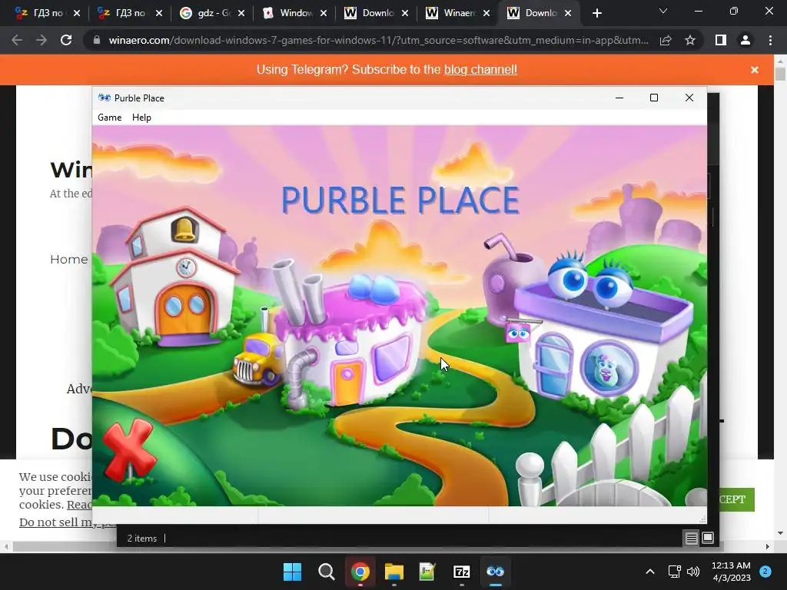
Task: Click the Purble Place window title icon
Action: pos(105,98)
